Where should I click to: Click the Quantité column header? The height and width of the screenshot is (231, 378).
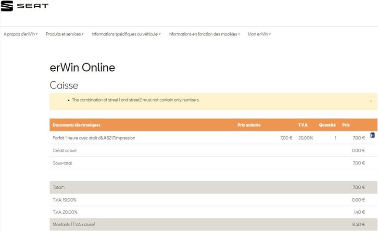(x=327, y=125)
